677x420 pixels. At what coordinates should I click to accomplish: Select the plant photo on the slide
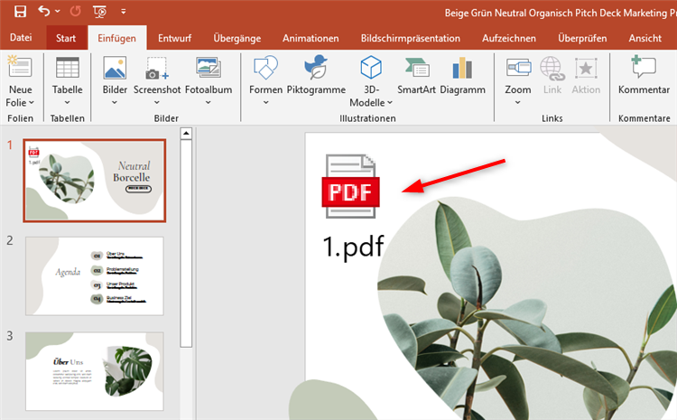click(527, 309)
